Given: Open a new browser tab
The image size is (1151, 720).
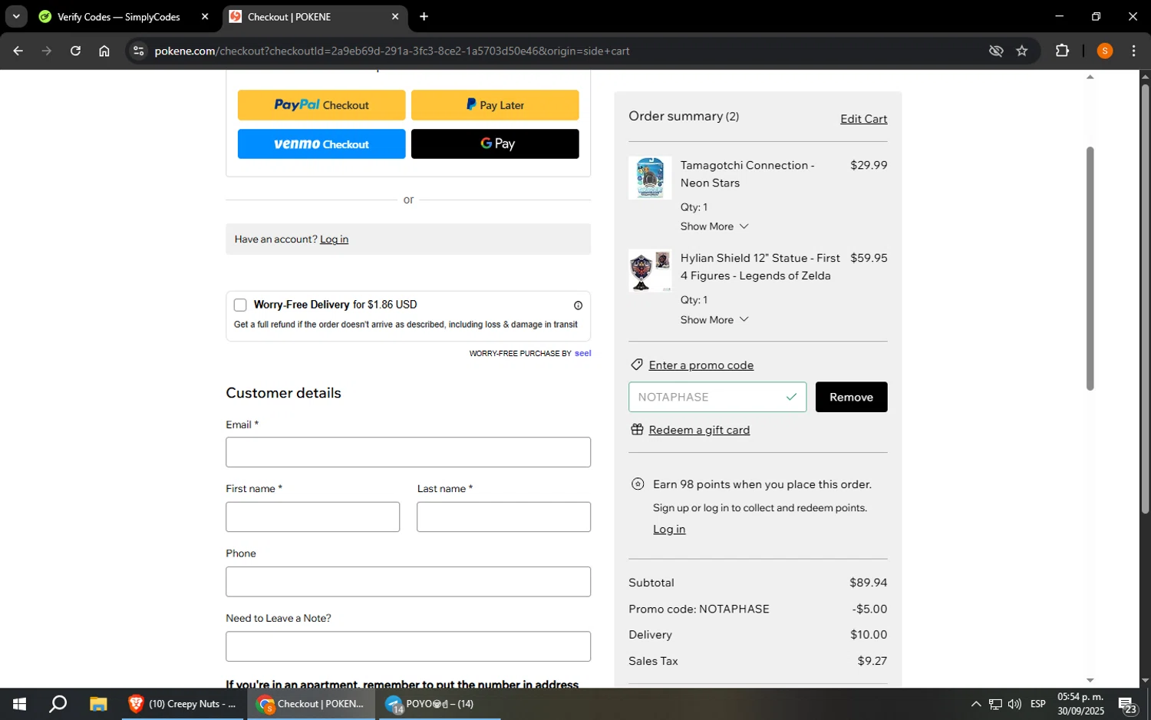Looking at the screenshot, I should point(424,16).
